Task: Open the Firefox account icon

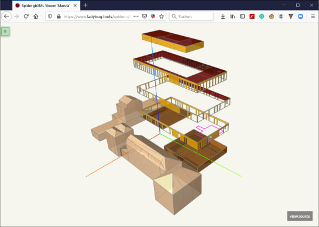Action: (x=281, y=16)
